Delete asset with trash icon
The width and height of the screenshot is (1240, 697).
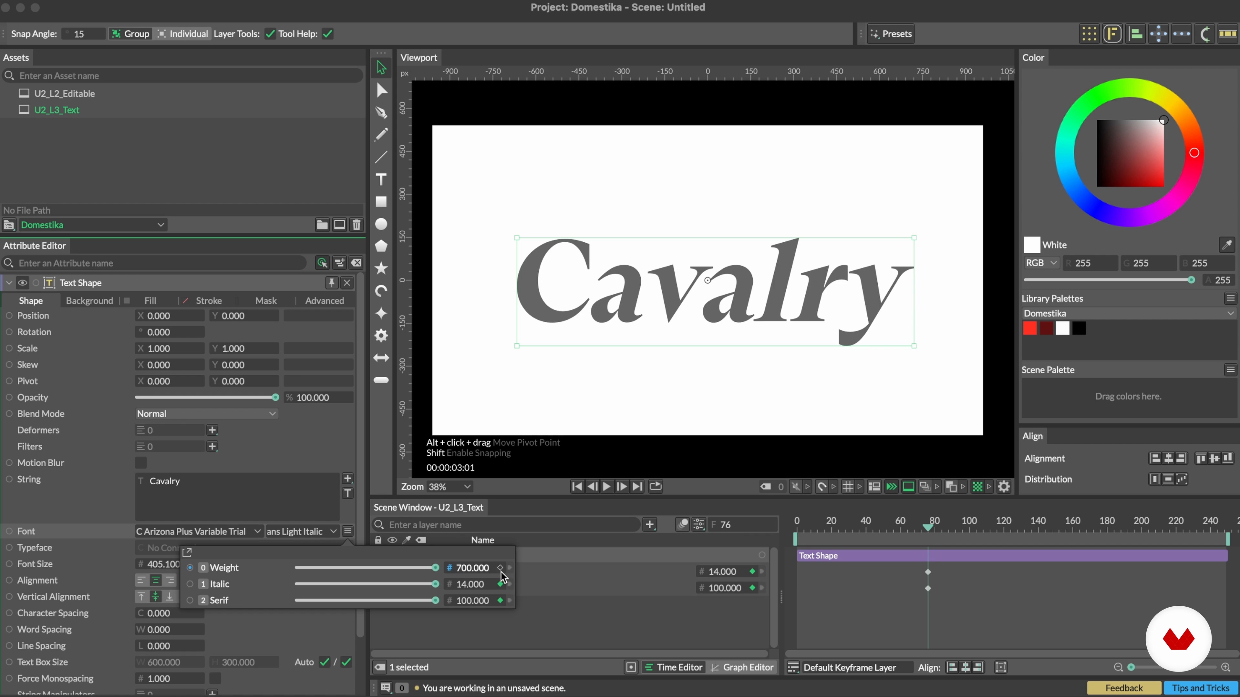(357, 225)
